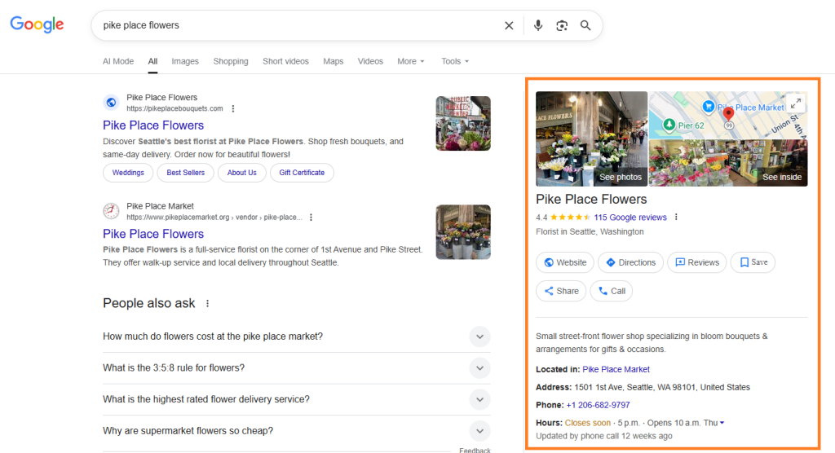835x453 pixels.
Task: Click the red map pin marker
Action: (728, 113)
